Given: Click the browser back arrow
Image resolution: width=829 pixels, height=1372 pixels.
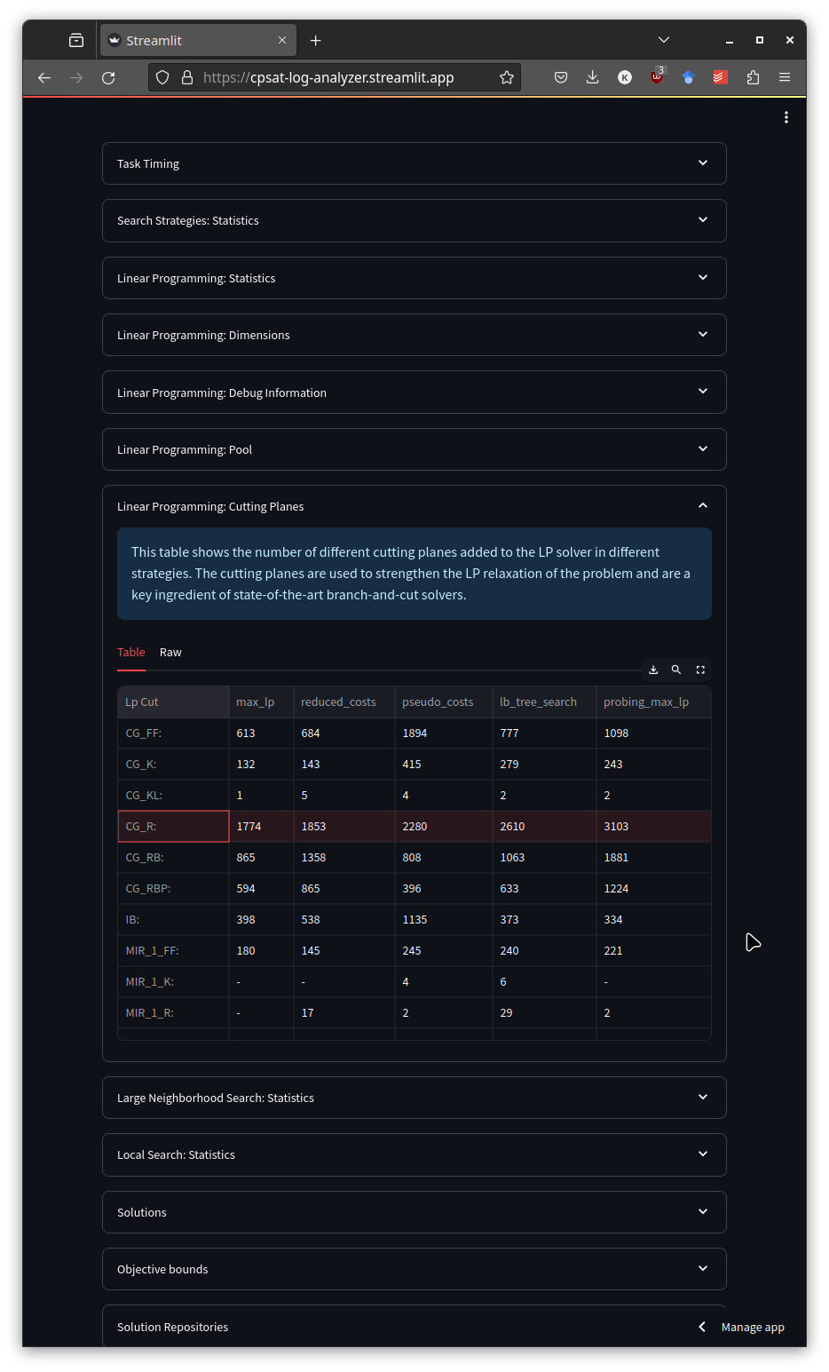Looking at the screenshot, I should (x=44, y=77).
